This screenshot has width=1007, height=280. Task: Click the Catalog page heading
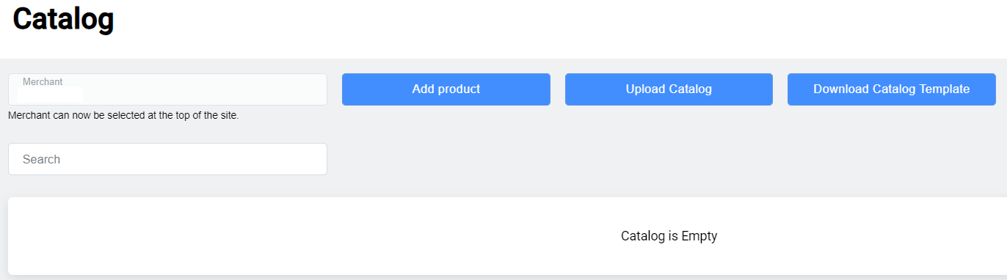(x=63, y=19)
